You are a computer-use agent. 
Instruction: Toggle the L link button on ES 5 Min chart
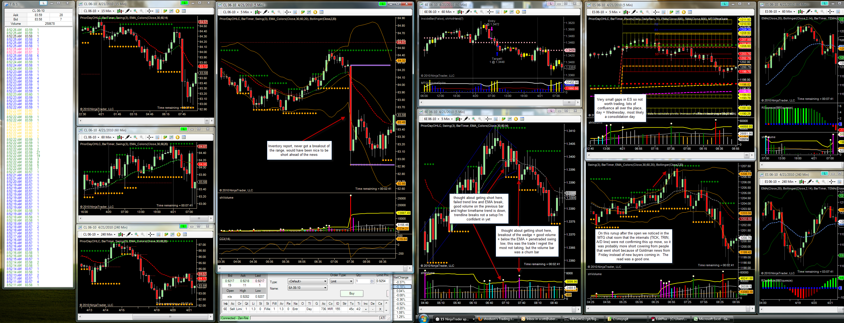(x=724, y=4)
